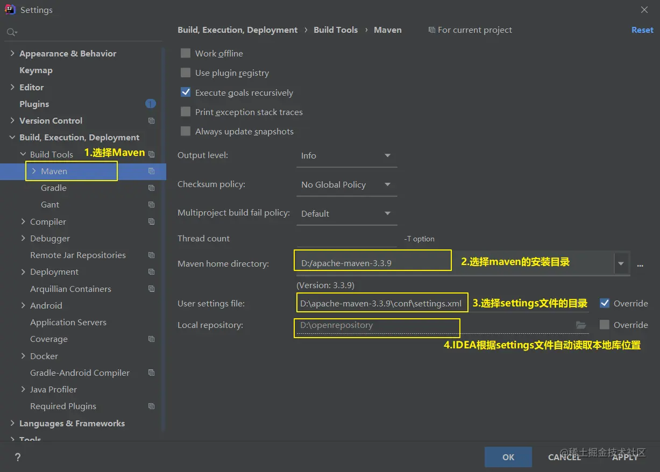Click project-level icon beside Coverage row

pos(151,339)
